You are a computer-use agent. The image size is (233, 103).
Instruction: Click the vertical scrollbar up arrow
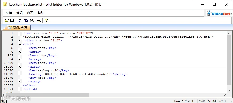[229, 33]
